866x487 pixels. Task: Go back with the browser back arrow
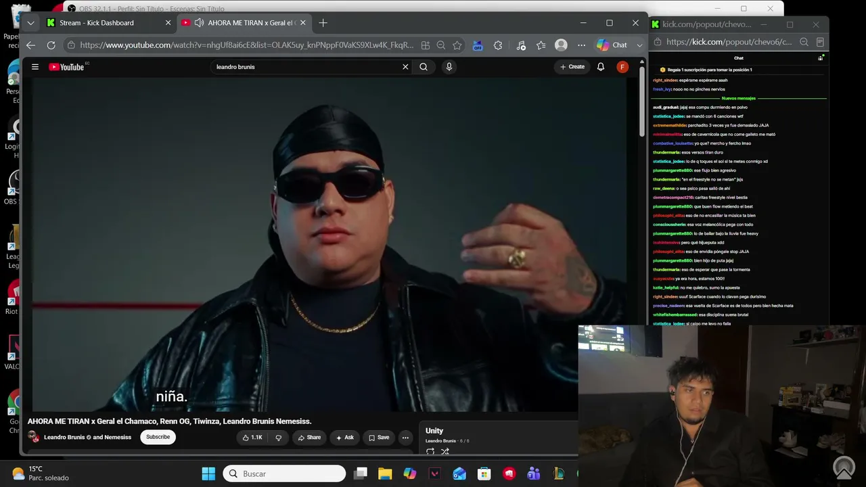click(30, 45)
